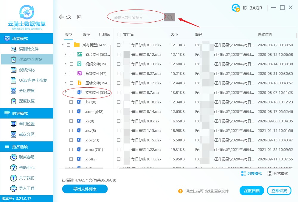Image resolution: width=298 pixels, height=202 pixels.
Task: Click the 常用位置 monitor icon
Action: [x=13, y=124]
